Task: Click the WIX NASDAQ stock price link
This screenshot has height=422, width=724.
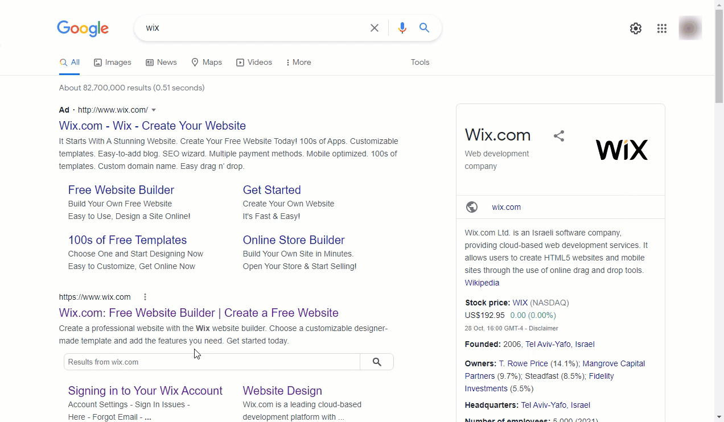Action: click(x=520, y=303)
